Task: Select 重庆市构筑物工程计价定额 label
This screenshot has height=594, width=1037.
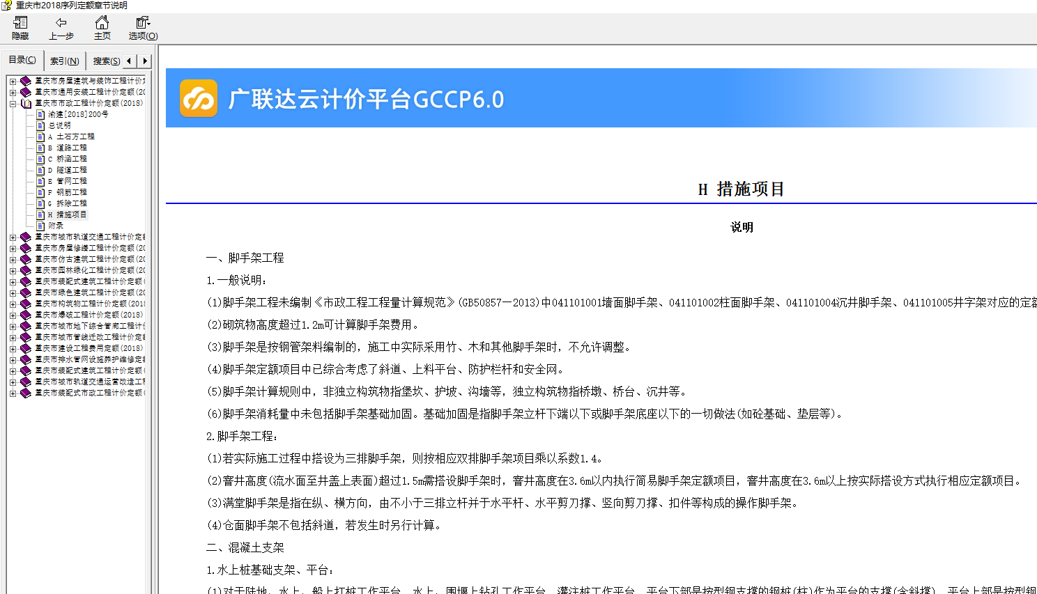Action: (90, 304)
